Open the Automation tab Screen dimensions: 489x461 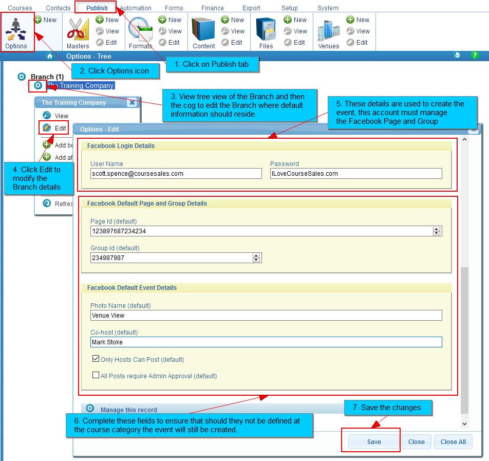(136, 8)
